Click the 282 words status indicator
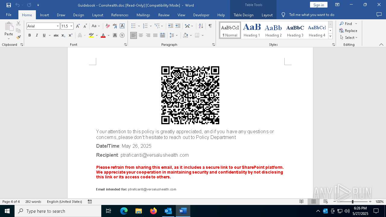 click(33, 202)
